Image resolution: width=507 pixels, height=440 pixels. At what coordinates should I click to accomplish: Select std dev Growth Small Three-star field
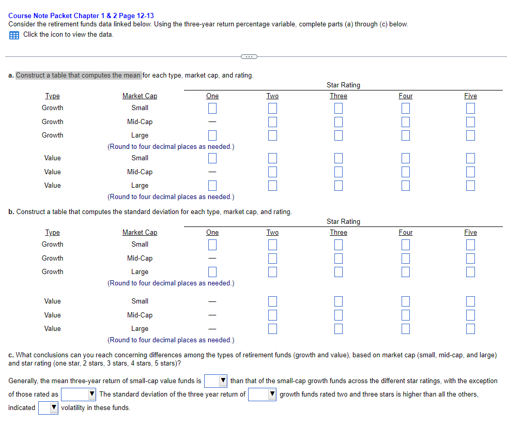339,245
